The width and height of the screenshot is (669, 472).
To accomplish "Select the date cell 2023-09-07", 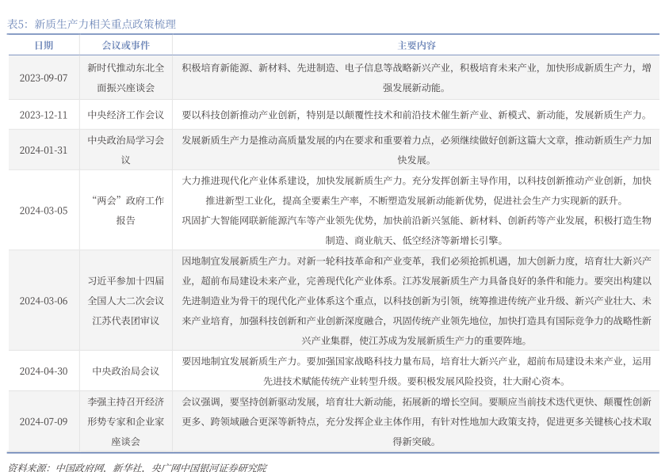I will click(44, 78).
